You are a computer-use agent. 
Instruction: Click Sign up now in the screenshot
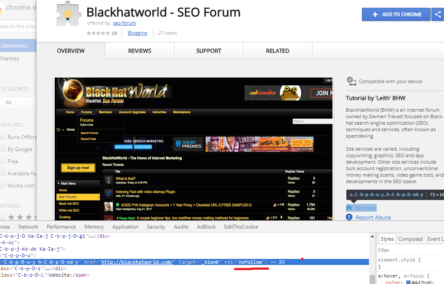click(78, 168)
